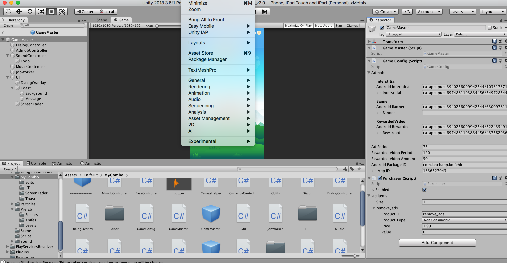Open the Tag dropdown showing Untagged
Image resolution: width=507 pixels, height=263 pixels.
[413, 34]
